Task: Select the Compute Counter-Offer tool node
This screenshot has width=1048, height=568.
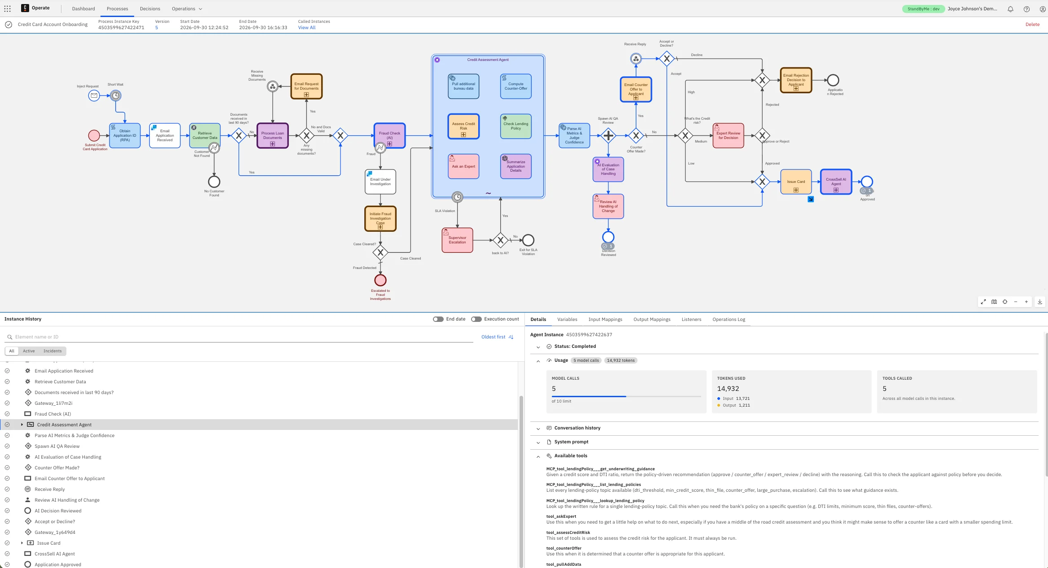Action: coord(516,86)
